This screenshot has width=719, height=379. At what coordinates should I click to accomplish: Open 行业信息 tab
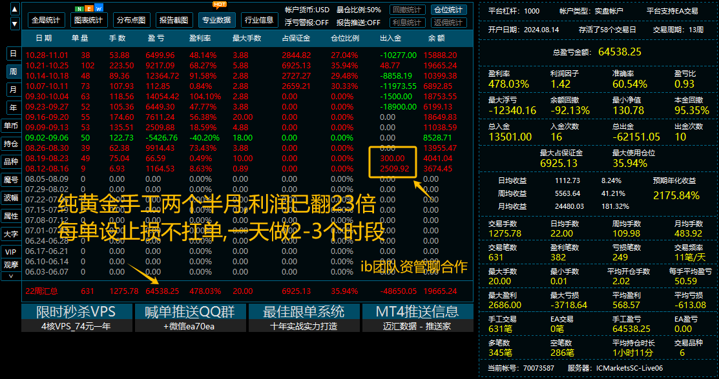click(260, 20)
